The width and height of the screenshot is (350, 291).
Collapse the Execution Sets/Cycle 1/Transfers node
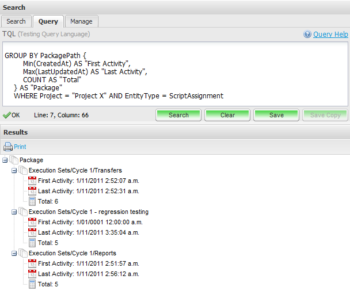[x=14, y=170]
